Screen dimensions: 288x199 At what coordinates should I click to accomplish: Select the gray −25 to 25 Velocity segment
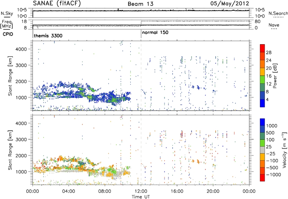[x=262, y=150]
